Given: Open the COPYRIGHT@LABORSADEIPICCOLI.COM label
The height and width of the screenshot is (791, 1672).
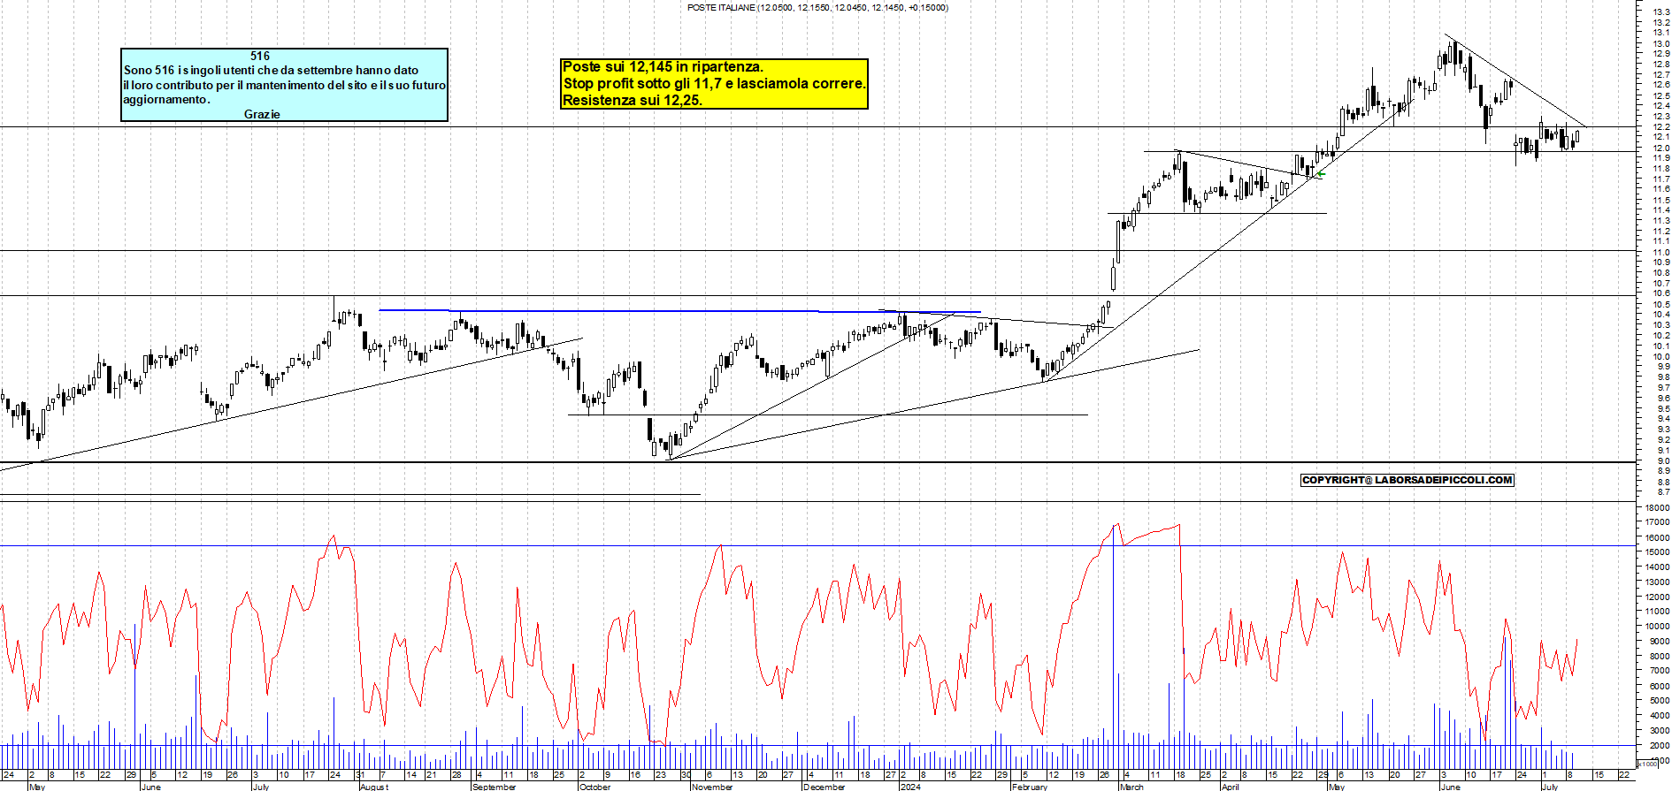Looking at the screenshot, I should 1407,480.
